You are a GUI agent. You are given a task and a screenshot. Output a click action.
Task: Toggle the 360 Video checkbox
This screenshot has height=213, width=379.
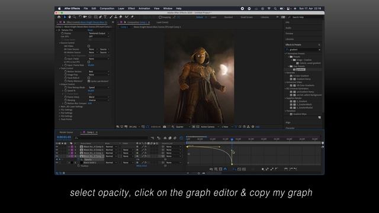(x=89, y=46)
